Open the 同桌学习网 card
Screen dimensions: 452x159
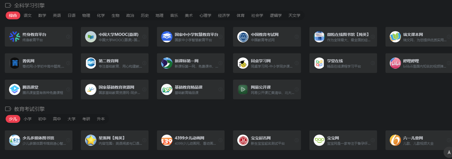click(x=267, y=63)
